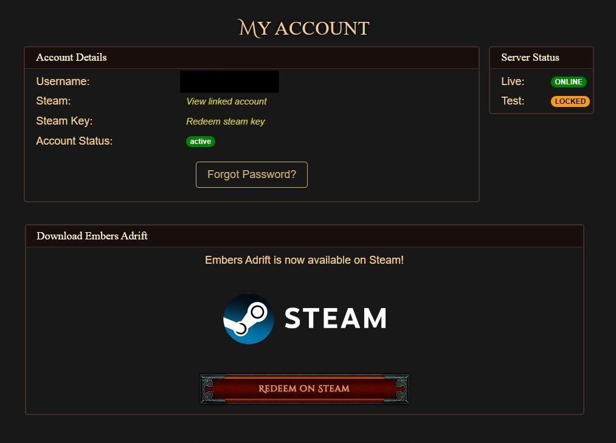616x443 pixels.
Task: Click the Username label
Action: pyautogui.click(x=63, y=81)
